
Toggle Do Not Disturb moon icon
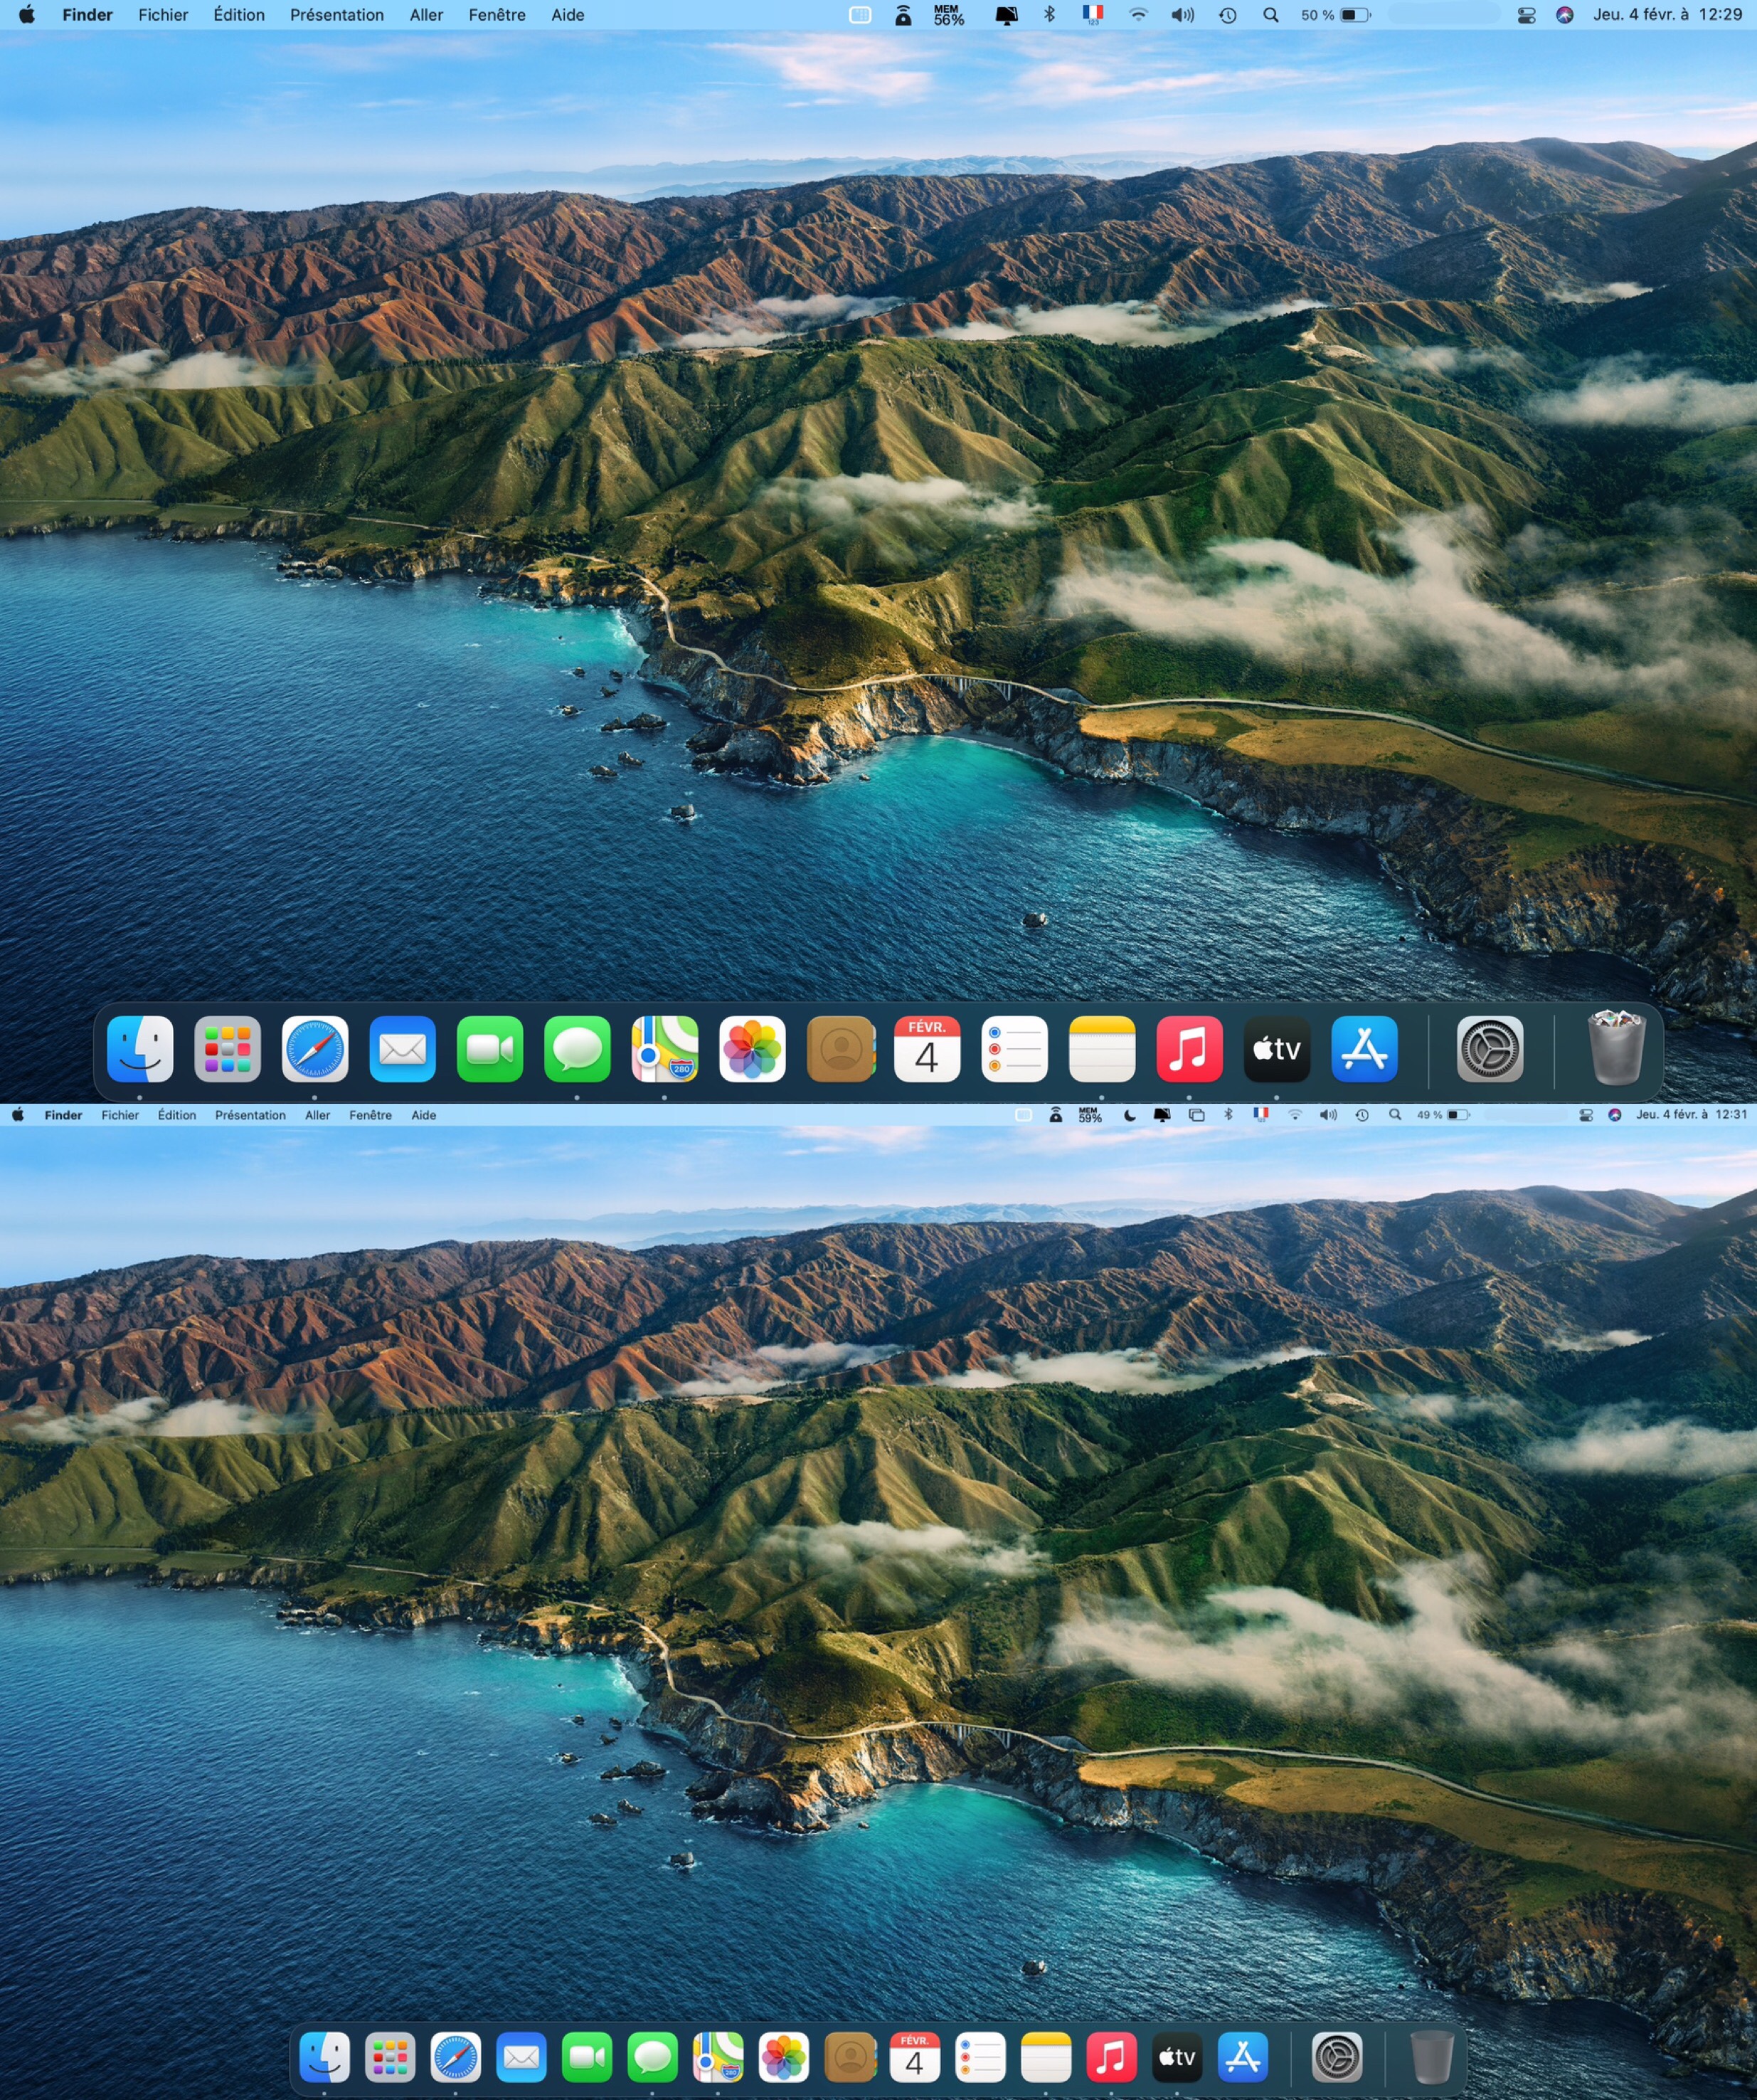pos(1130,1115)
